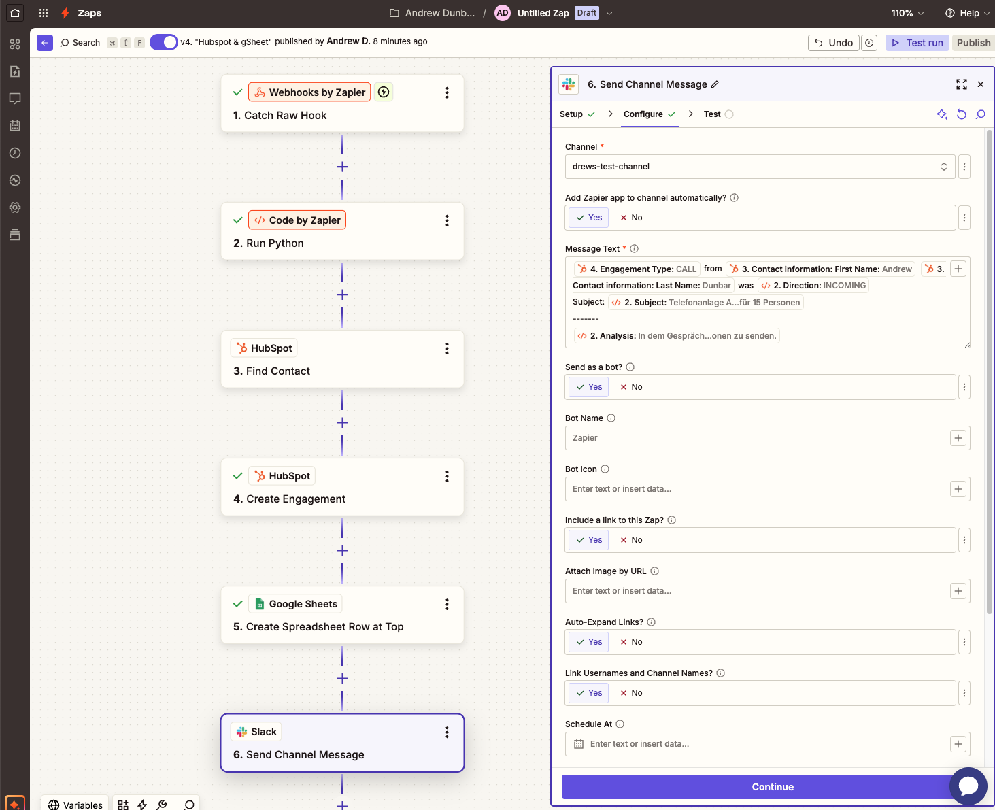Select Yes for Add Zapier app to channel
The height and width of the screenshot is (810, 995).
pyautogui.click(x=589, y=218)
